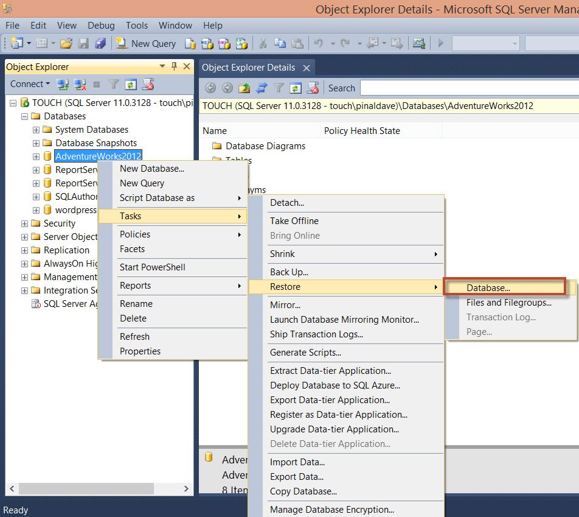Image resolution: width=579 pixels, height=517 pixels.
Task: Close the Object Explorer Details tab
Action: coord(306,68)
